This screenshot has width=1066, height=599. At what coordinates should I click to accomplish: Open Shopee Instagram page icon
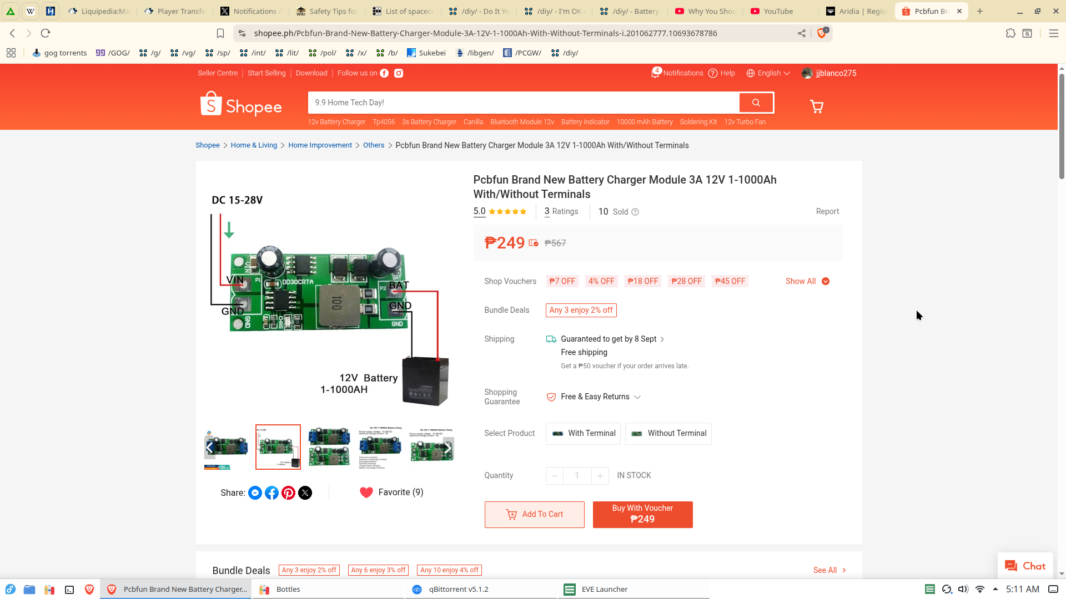point(399,73)
